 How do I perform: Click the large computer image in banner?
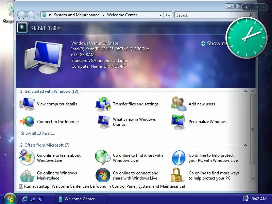(44, 57)
